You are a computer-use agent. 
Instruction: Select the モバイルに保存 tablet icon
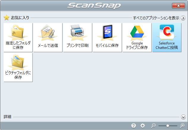(107, 38)
